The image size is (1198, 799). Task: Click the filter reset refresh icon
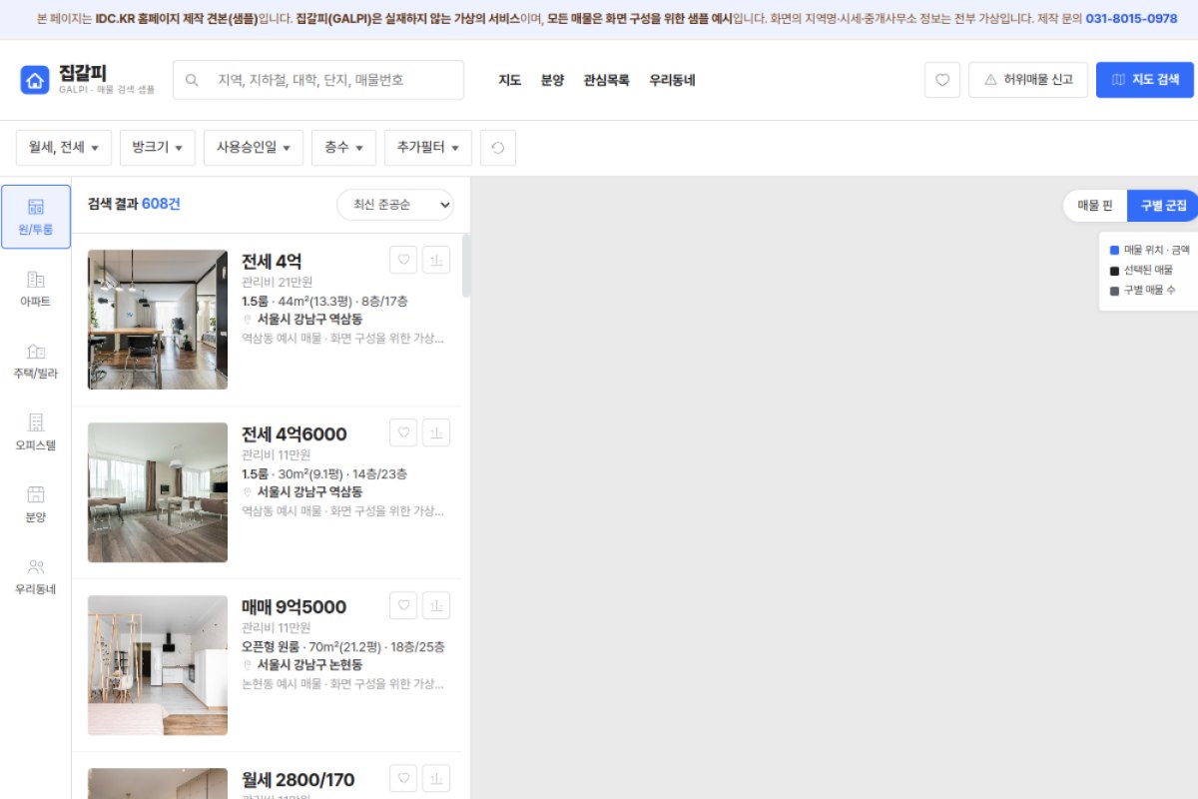[498, 148]
